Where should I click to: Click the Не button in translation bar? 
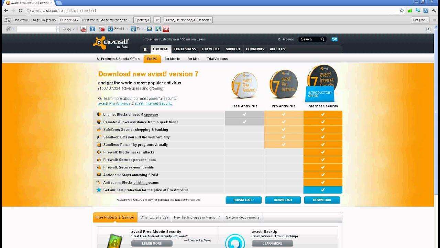point(157,20)
